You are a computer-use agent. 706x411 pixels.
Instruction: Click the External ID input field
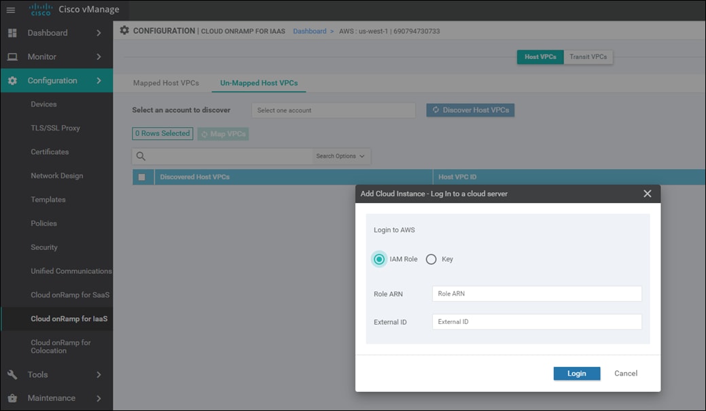point(537,322)
